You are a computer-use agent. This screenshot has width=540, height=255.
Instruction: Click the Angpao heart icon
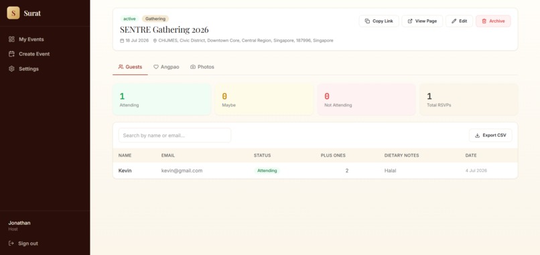click(156, 67)
